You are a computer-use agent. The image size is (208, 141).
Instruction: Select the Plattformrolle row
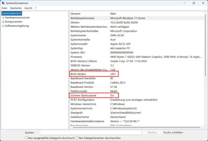click(137, 91)
